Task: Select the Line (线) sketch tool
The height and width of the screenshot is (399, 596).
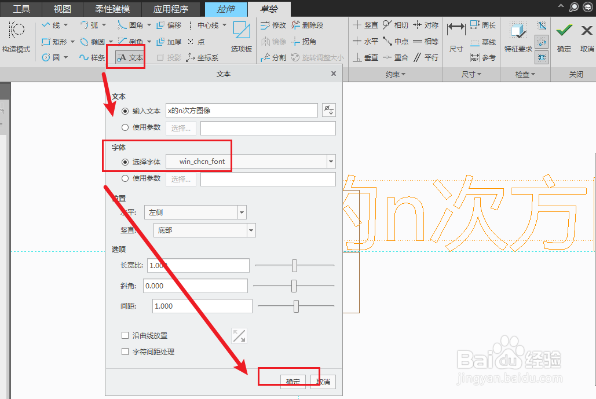Action: pos(51,25)
